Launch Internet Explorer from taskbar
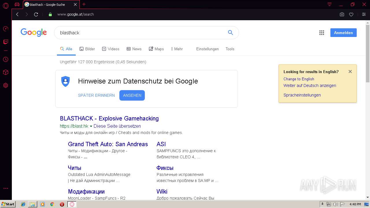 click(23, 204)
